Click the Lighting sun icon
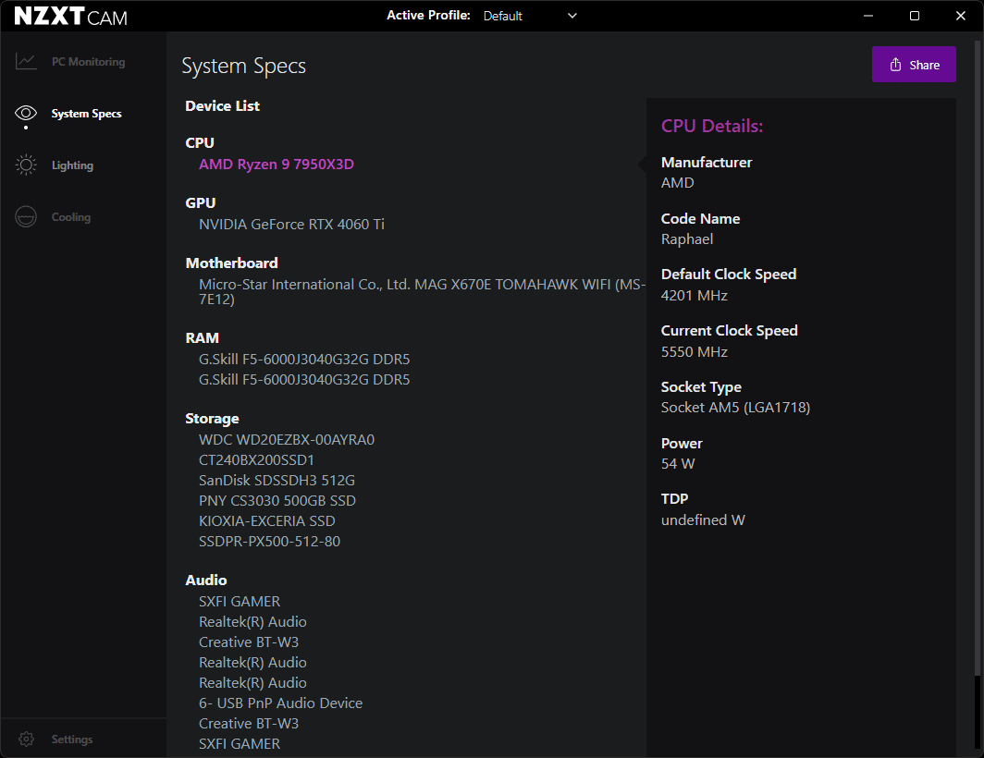The height and width of the screenshot is (758, 984). [x=26, y=165]
